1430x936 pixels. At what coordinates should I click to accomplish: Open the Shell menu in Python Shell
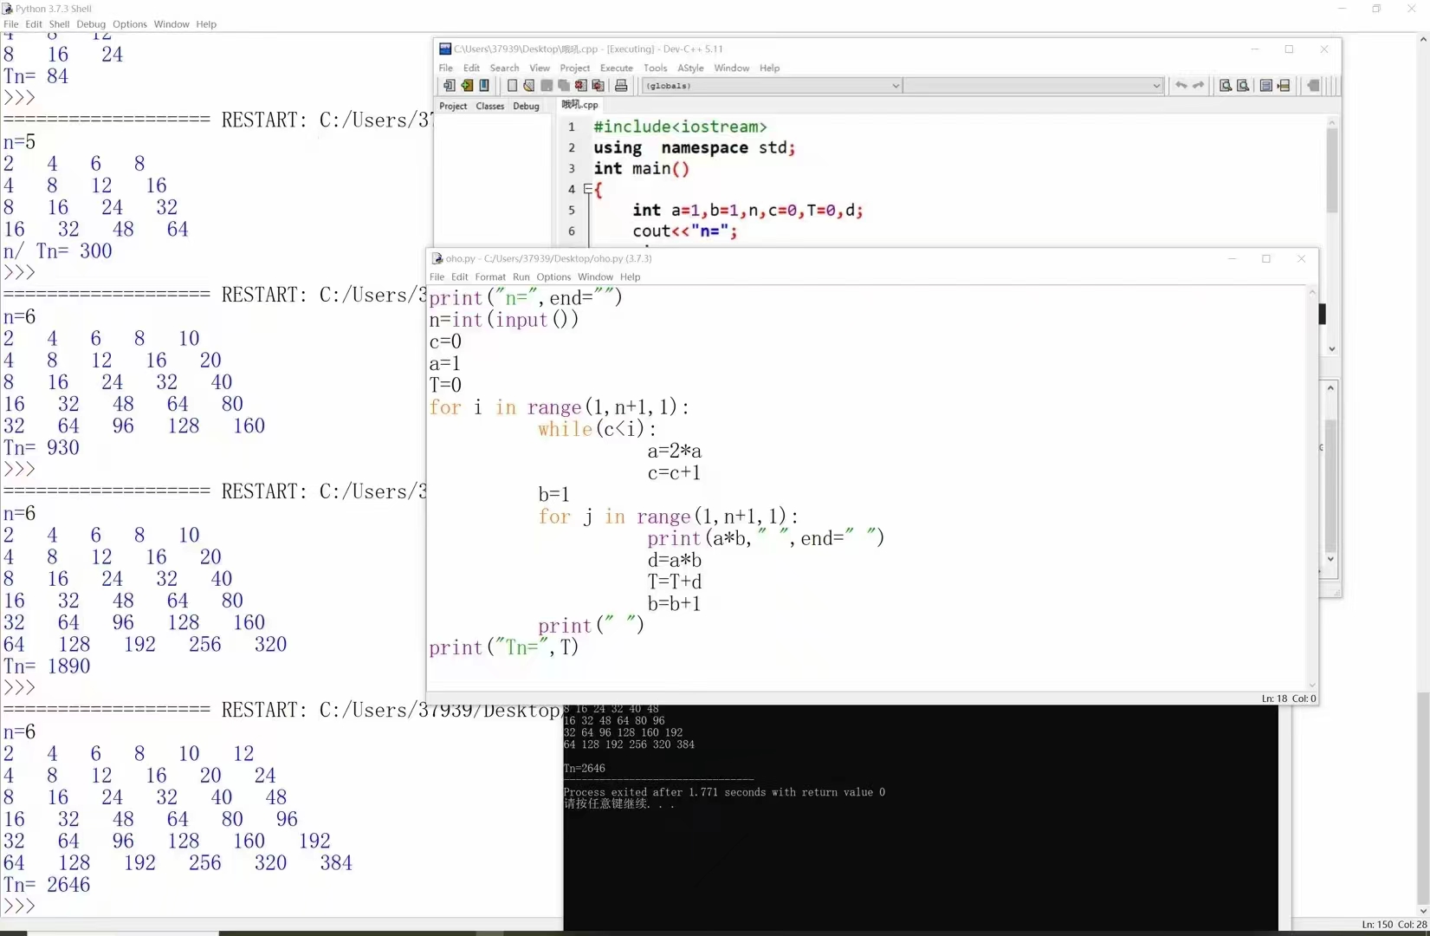coord(59,24)
